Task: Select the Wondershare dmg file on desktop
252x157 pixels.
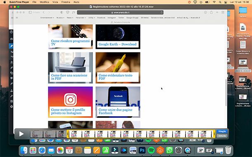Action: tap(243, 28)
